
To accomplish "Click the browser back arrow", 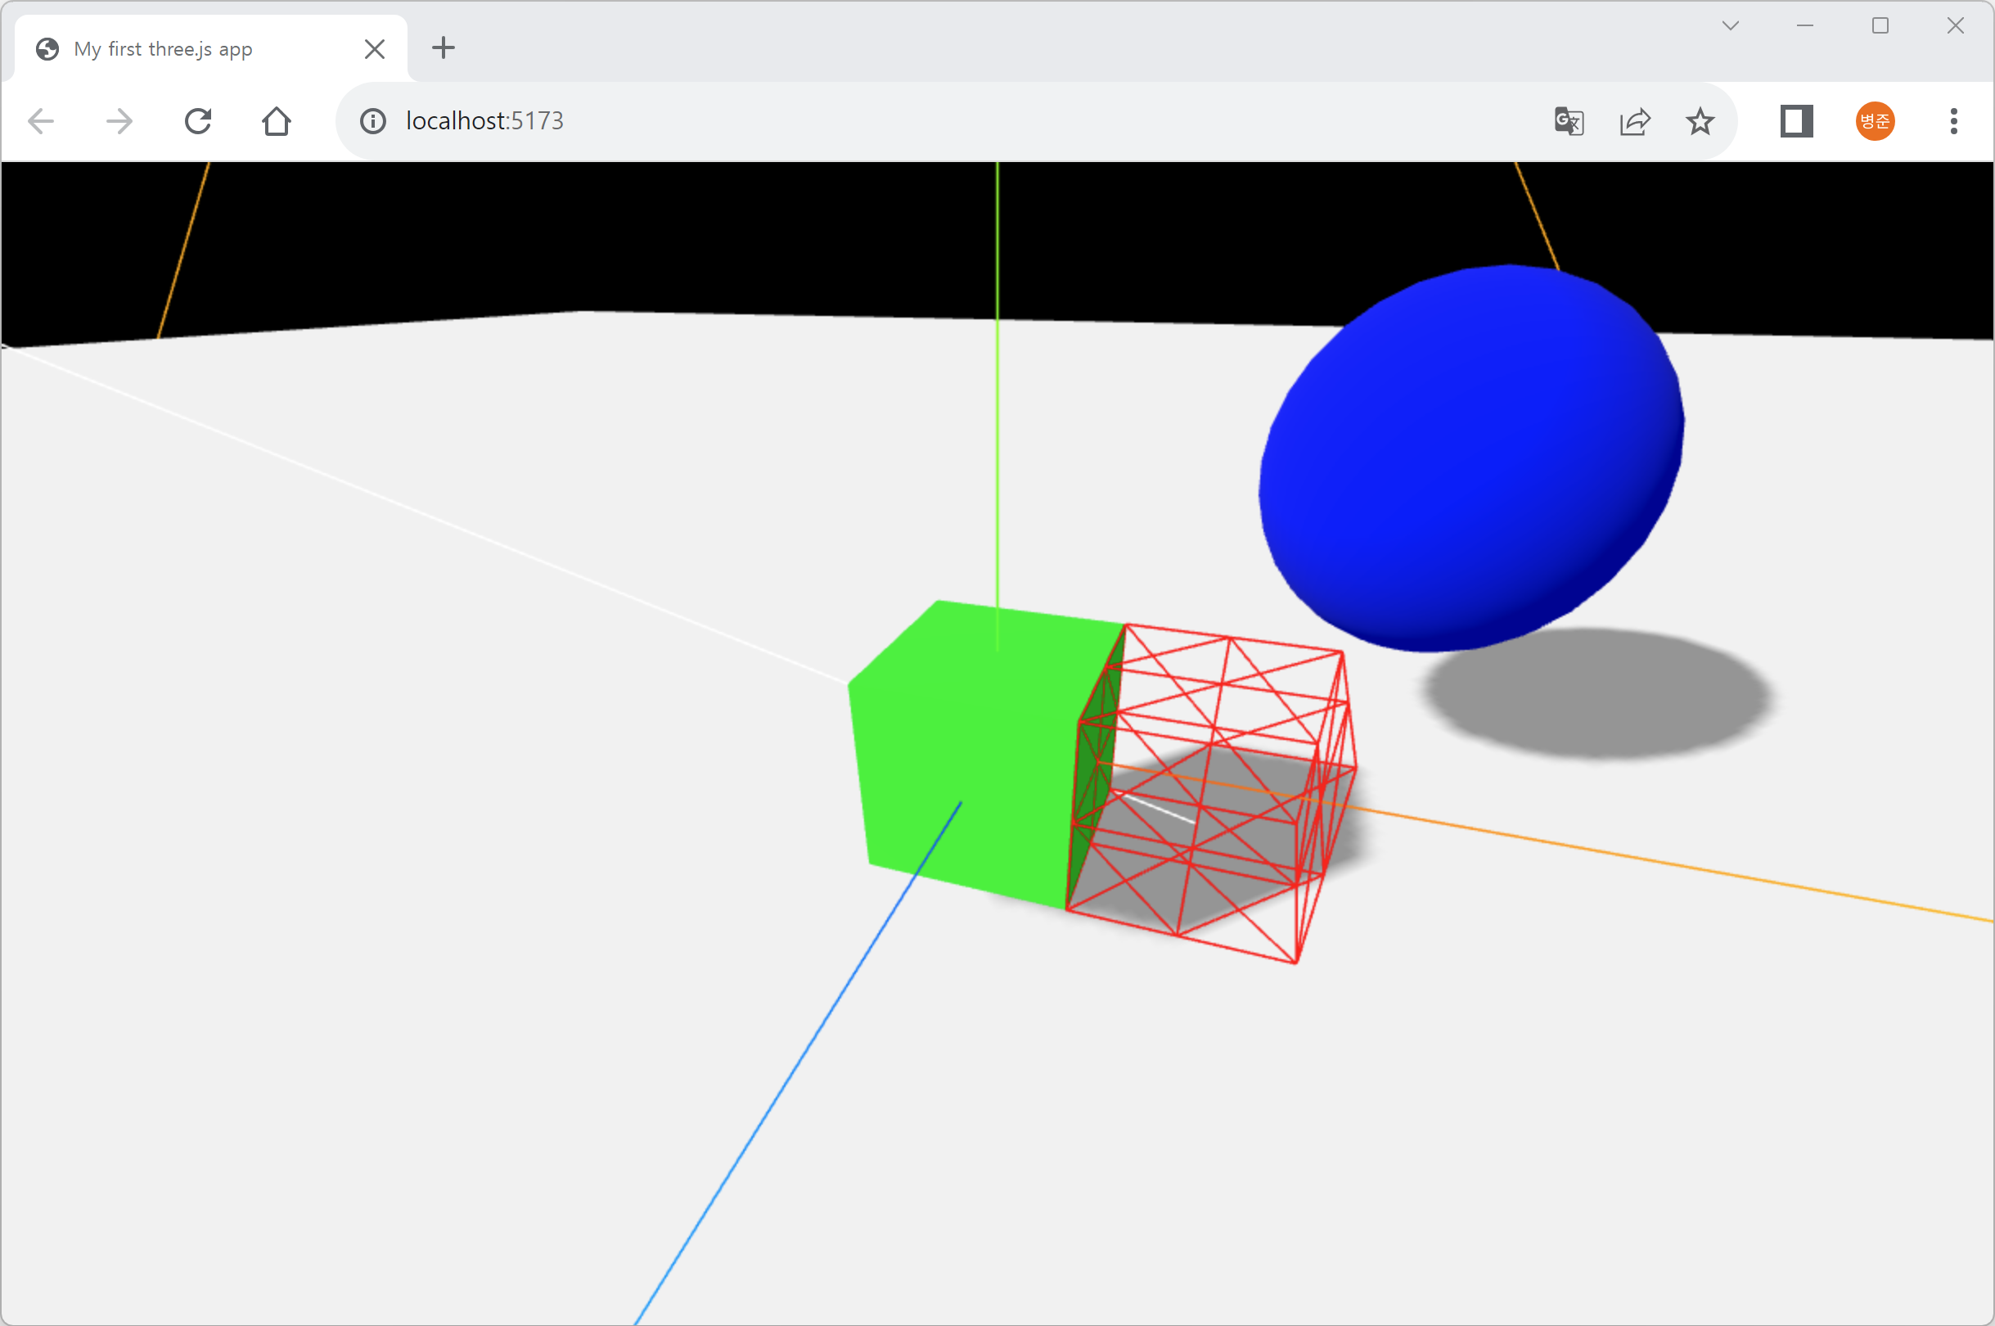I will coord(41,121).
